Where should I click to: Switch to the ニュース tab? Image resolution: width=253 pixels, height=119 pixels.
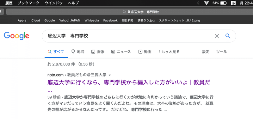121,52
